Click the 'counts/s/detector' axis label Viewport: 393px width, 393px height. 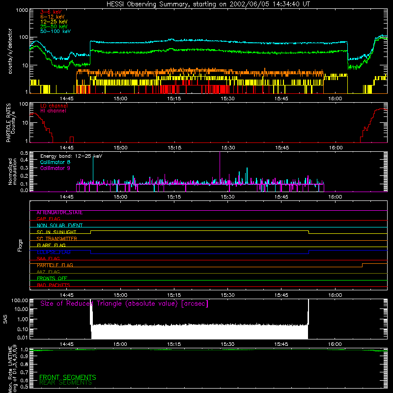pyautogui.click(x=10, y=51)
